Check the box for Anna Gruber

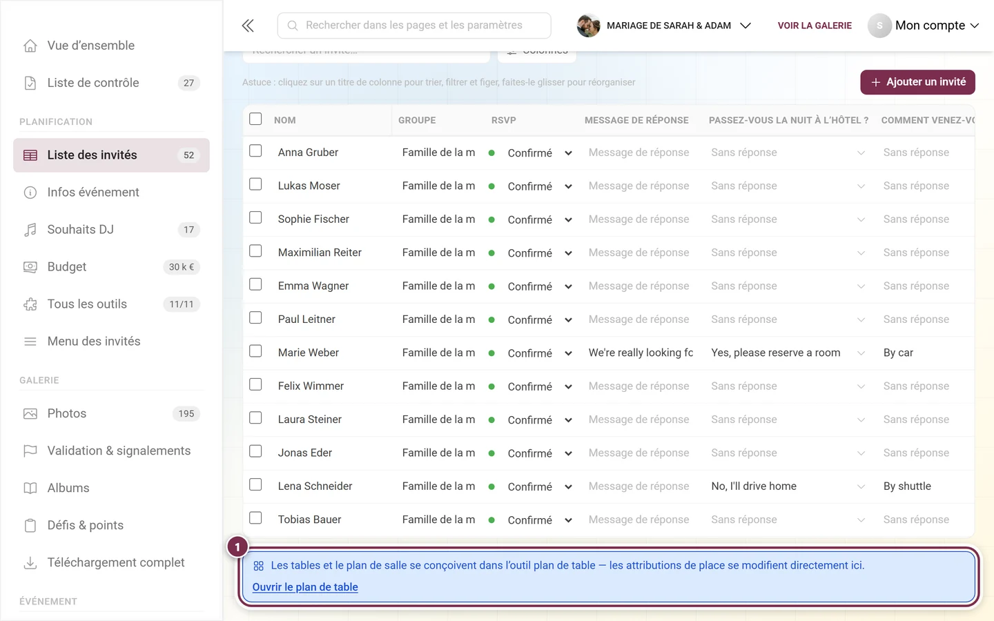coord(255,150)
